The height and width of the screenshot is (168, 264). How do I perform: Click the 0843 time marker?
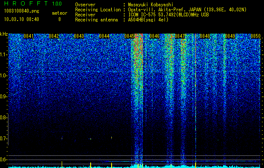point(79,36)
